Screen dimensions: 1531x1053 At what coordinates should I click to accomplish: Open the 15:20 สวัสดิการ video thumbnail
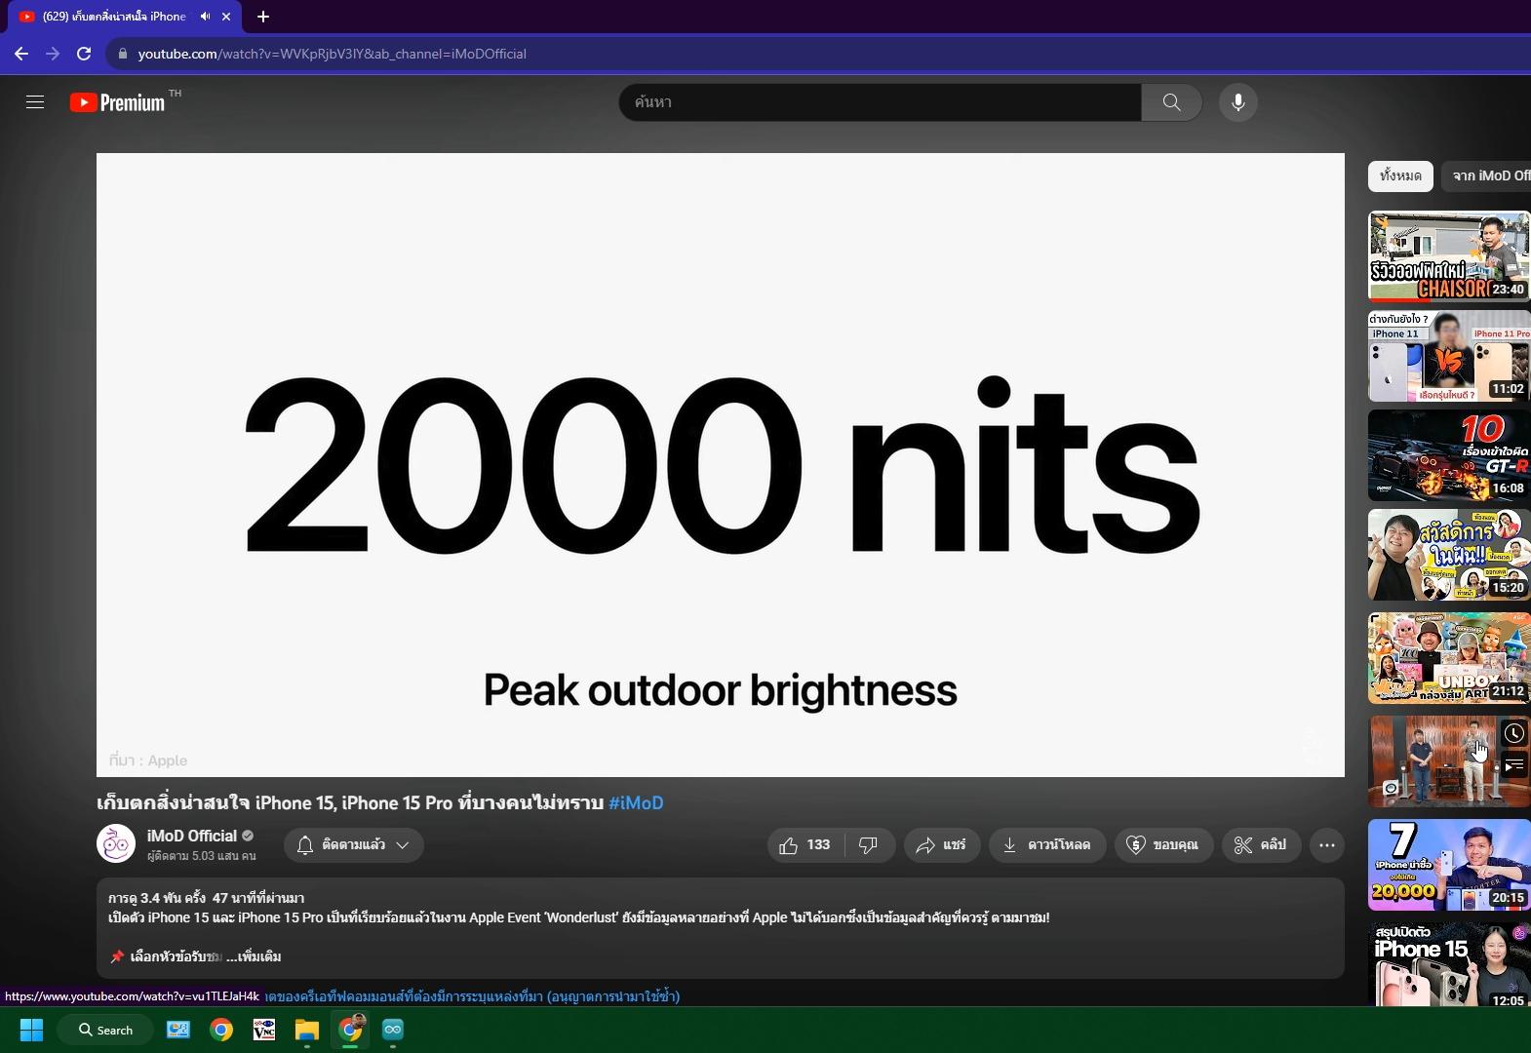[x=1449, y=555]
